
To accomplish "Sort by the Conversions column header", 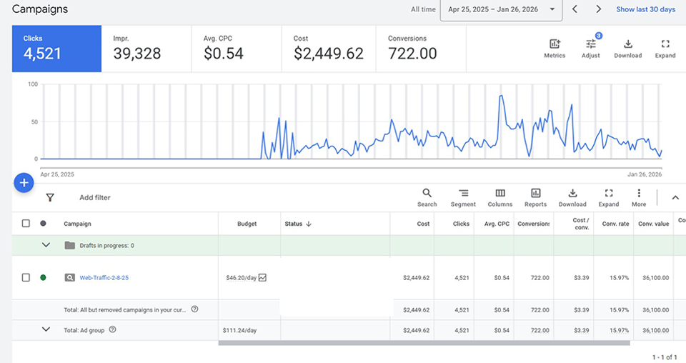I will point(534,224).
